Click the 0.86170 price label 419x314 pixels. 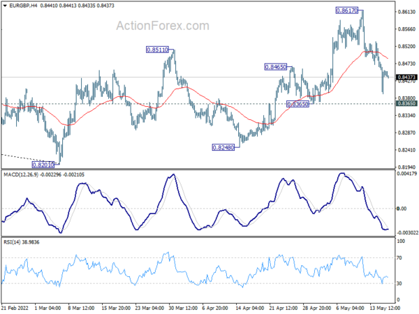point(347,10)
